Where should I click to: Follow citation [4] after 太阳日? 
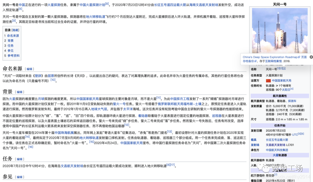coord(292,89)
